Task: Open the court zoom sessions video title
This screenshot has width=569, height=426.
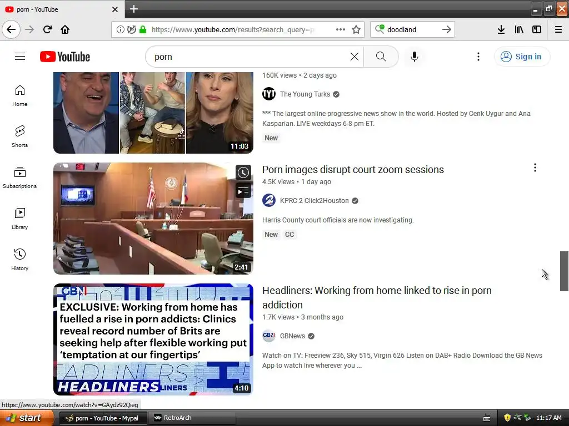Action: tap(353, 170)
